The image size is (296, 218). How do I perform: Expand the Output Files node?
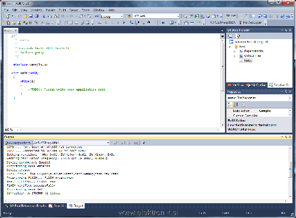tap(234, 56)
